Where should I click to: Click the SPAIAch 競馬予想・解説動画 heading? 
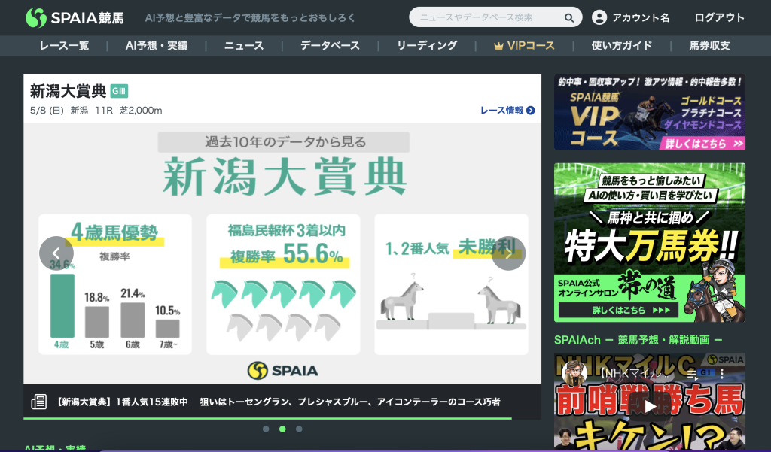click(x=638, y=339)
